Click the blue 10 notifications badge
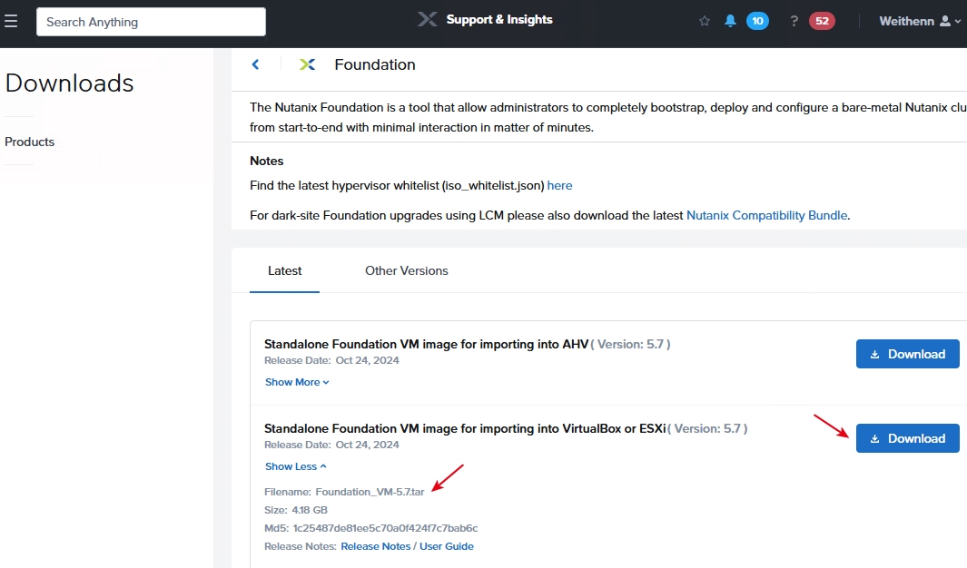The height and width of the screenshot is (568, 967). coord(757,22)
